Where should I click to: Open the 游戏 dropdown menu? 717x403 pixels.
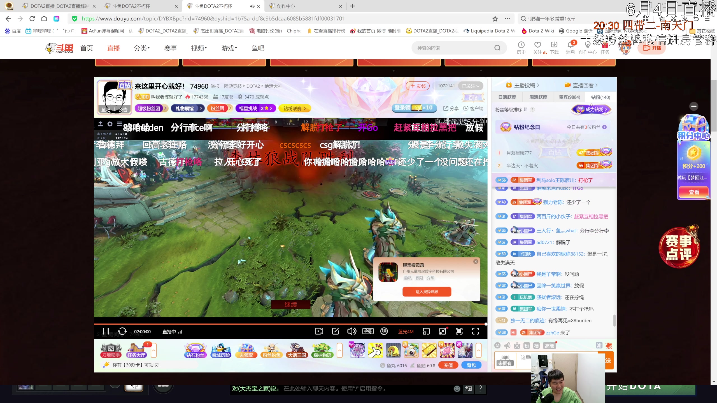coord(229,48)
